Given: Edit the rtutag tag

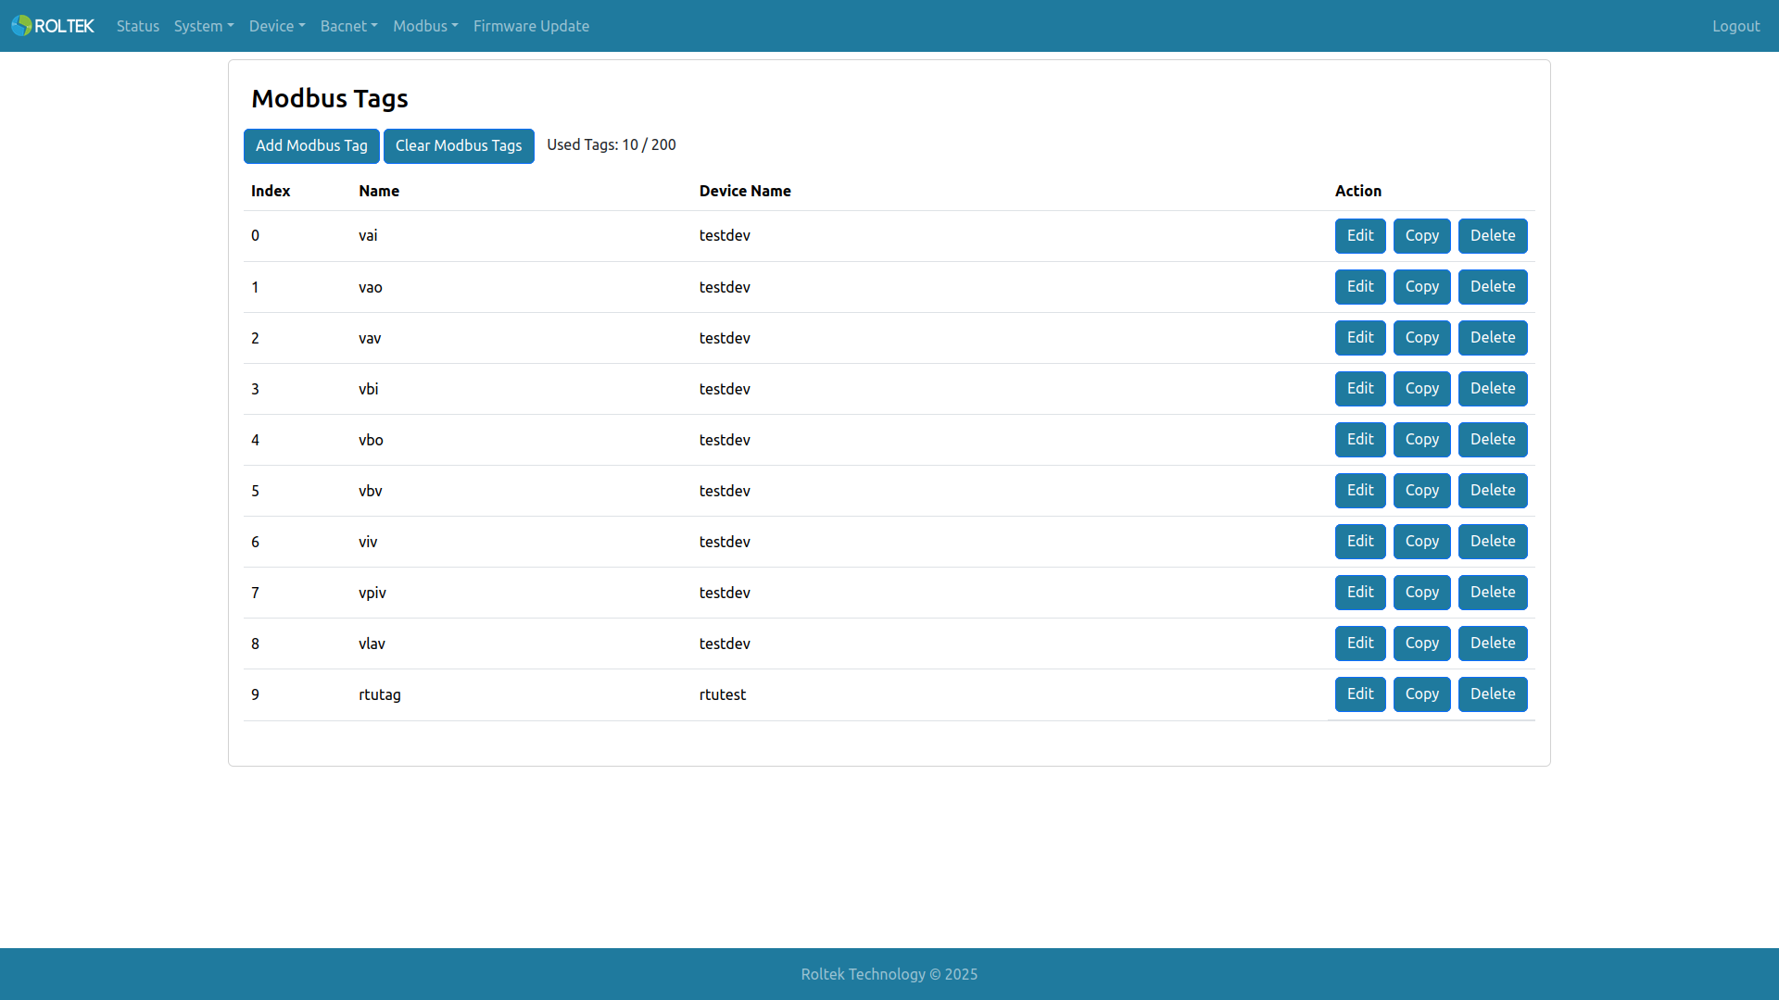Looking at the screenshot, I should pos(1360,694).
